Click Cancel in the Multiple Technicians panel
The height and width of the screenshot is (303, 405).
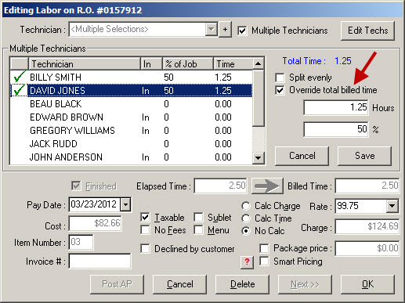tap(302, 156)
